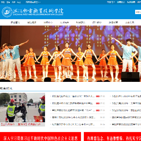
Task: Open the red 追梦大学生 photo caption
Action: [20, 124]
